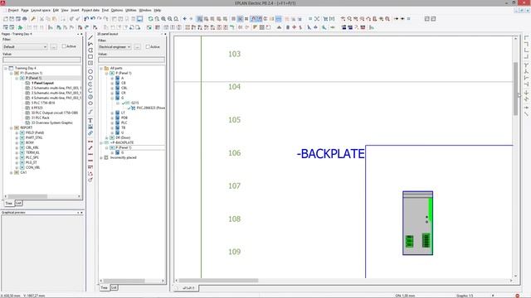
Task: Click the Print icon in toolbar
Action: [x=24, y=19]
